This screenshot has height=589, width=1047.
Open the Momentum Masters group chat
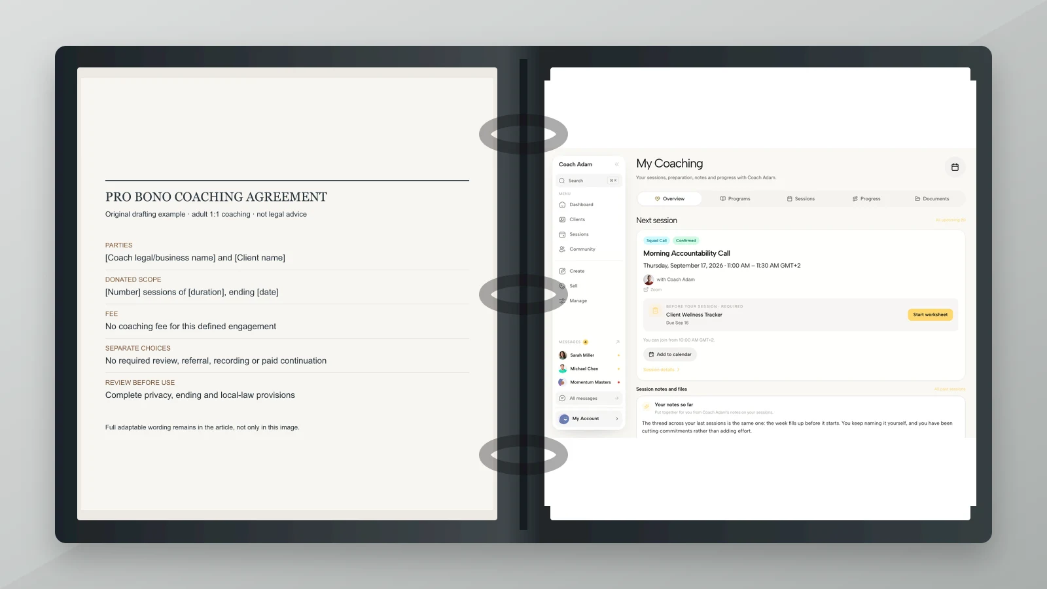click(x=588, y=382)
